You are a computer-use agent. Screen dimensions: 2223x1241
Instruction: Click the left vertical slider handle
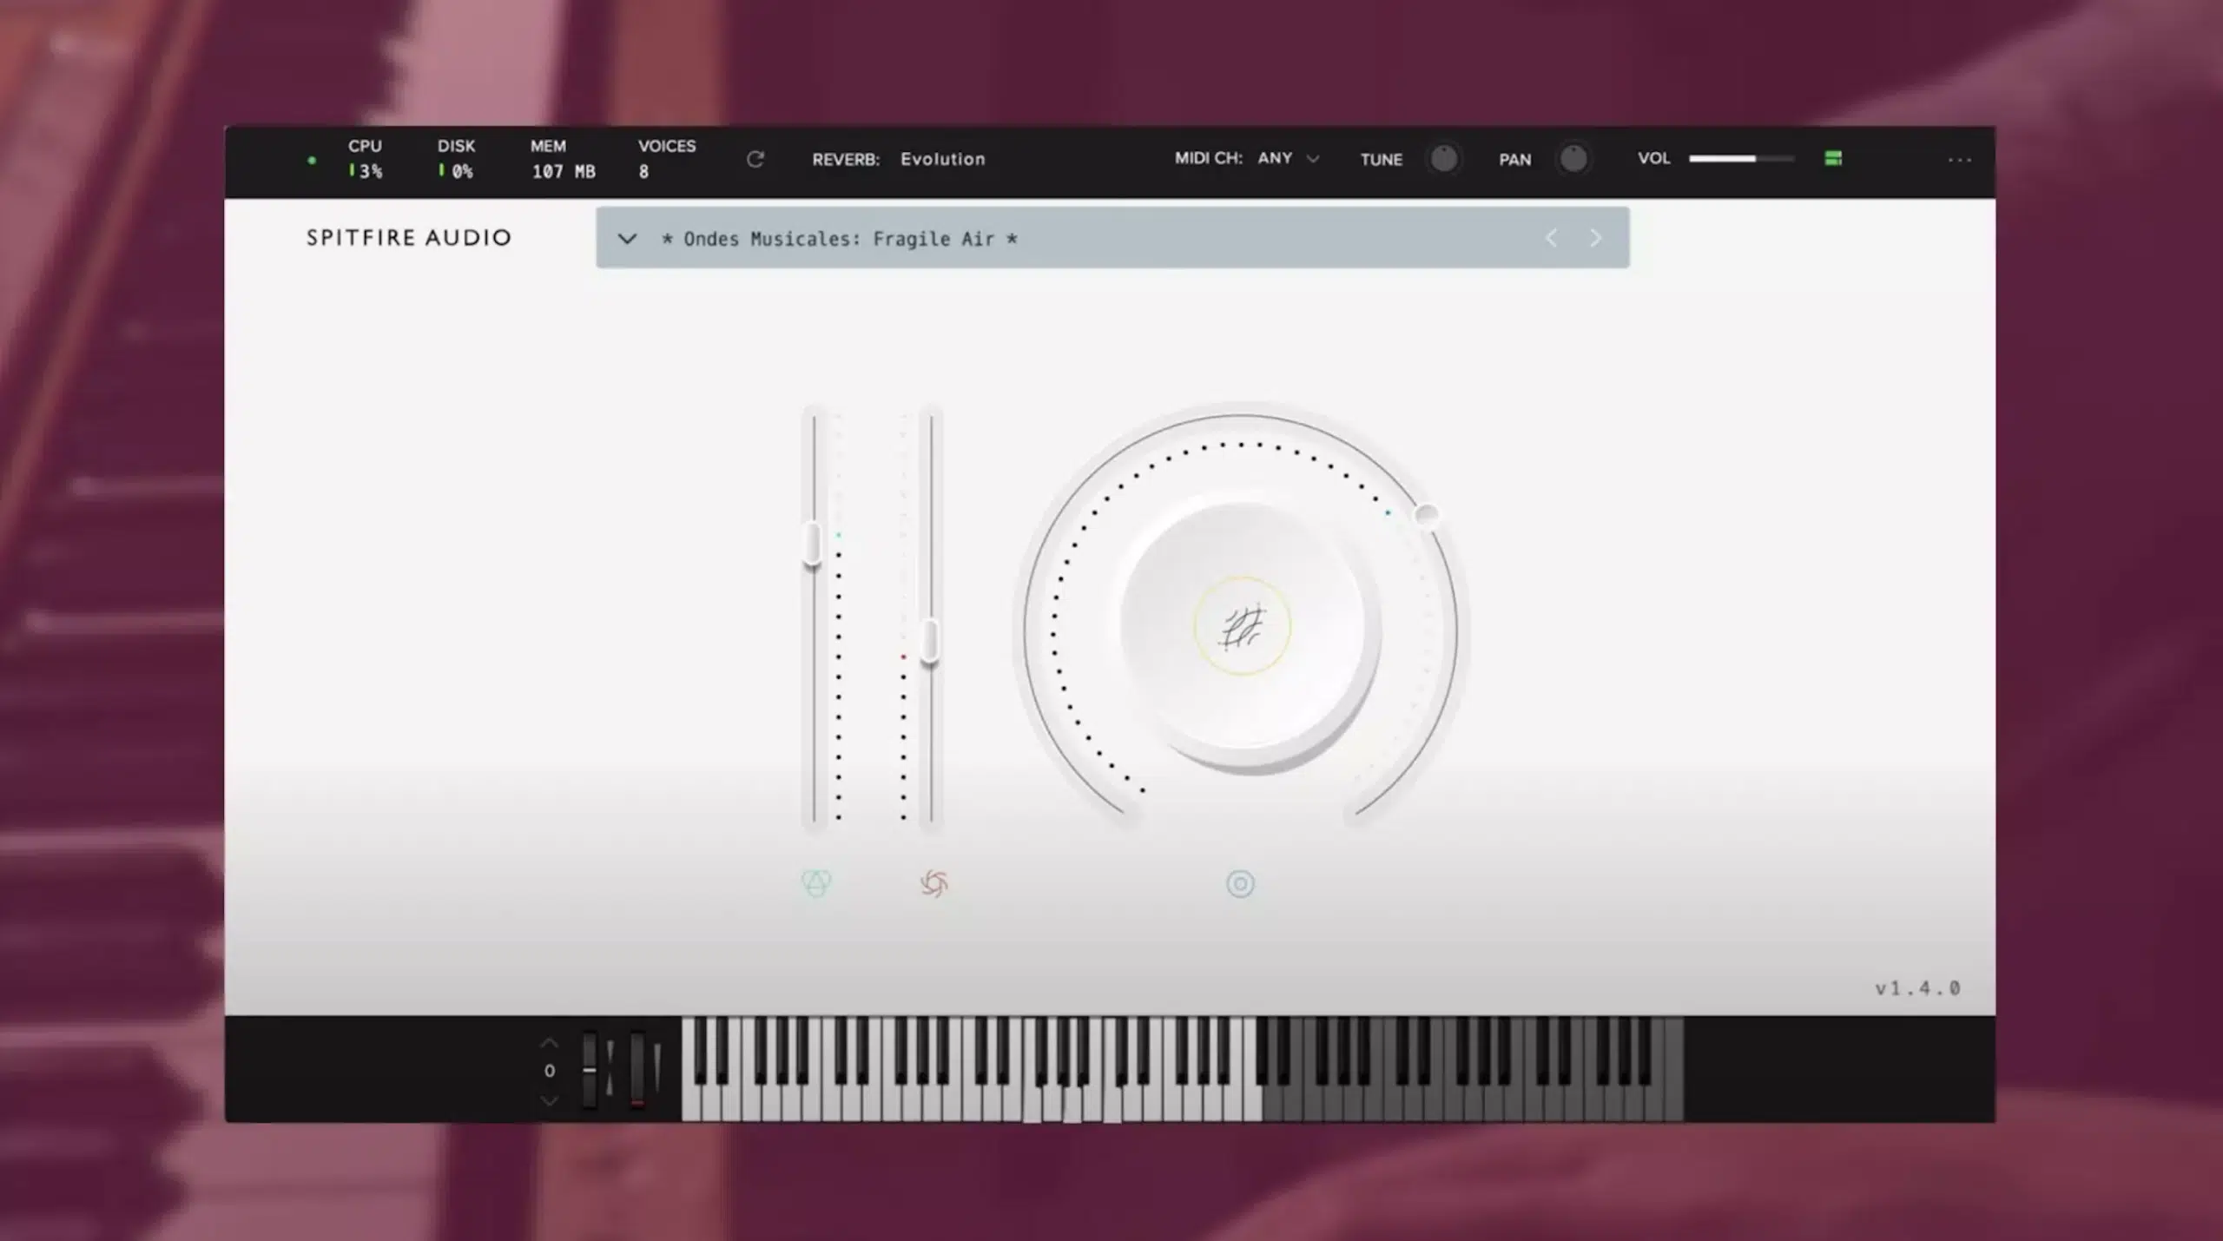point(812,545)
